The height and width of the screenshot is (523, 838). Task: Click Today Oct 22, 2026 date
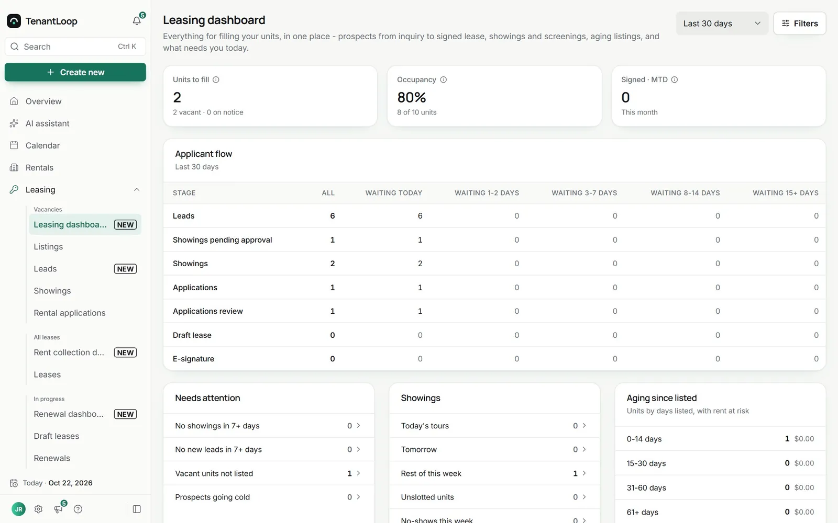(51, 483)
